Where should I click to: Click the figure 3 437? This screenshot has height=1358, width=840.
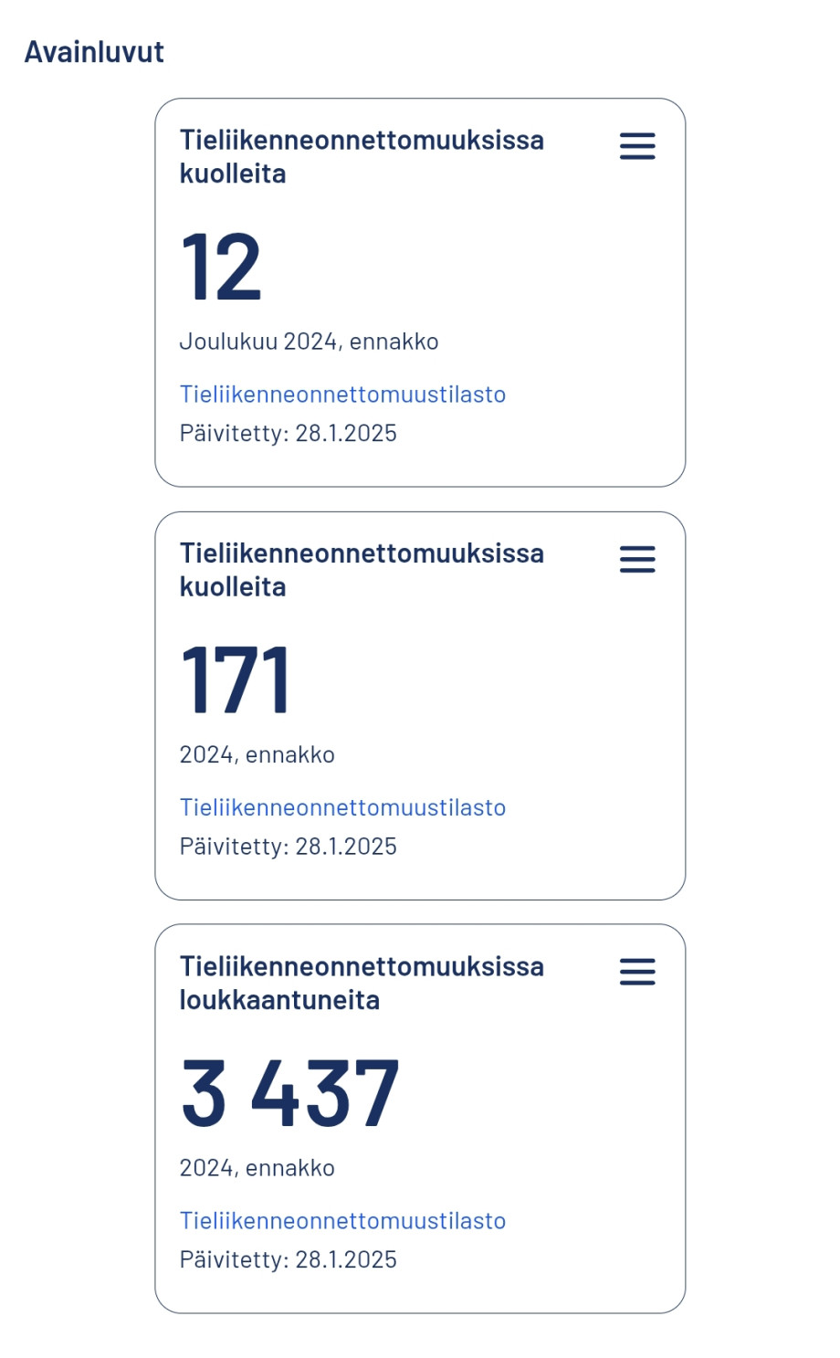(290, 1093)
